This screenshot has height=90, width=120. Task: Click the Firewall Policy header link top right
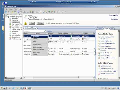(113, 16)
